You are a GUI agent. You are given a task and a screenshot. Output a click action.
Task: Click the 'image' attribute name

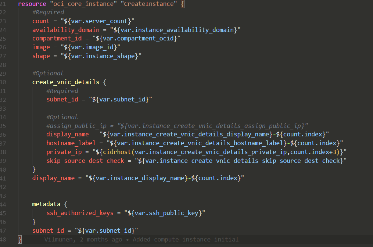41,47
